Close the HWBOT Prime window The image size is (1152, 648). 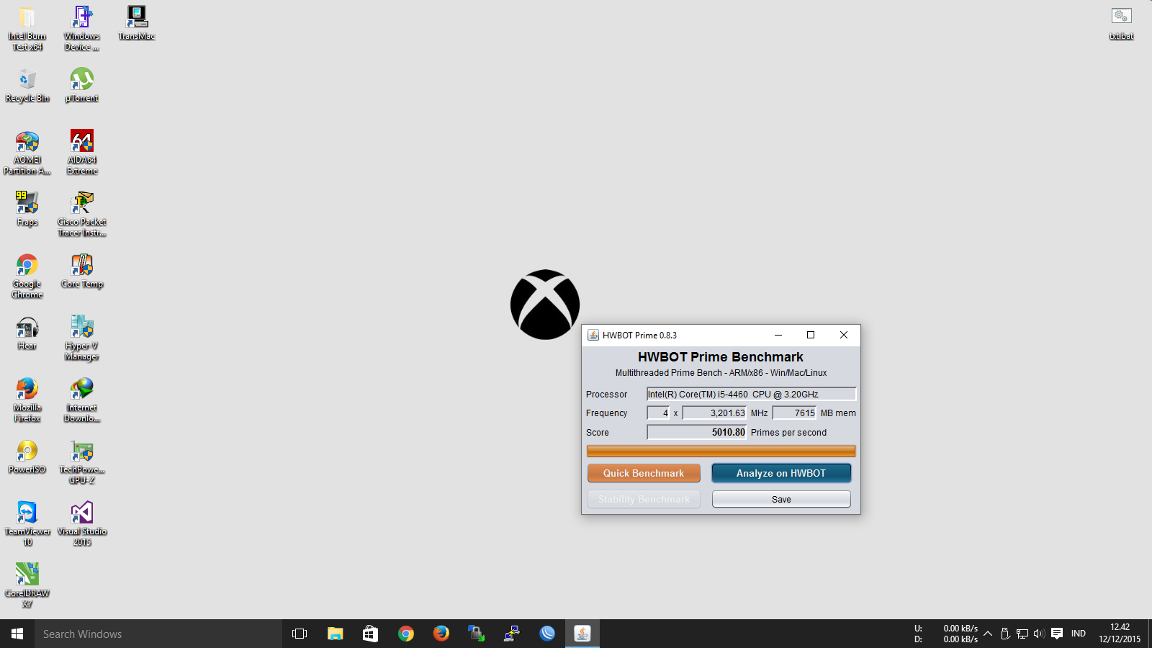point(844,335)
